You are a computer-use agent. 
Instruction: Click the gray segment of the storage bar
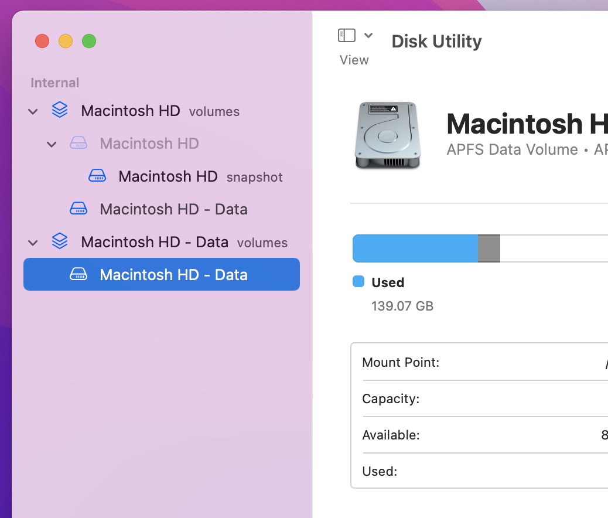click(x=489, y=248)
